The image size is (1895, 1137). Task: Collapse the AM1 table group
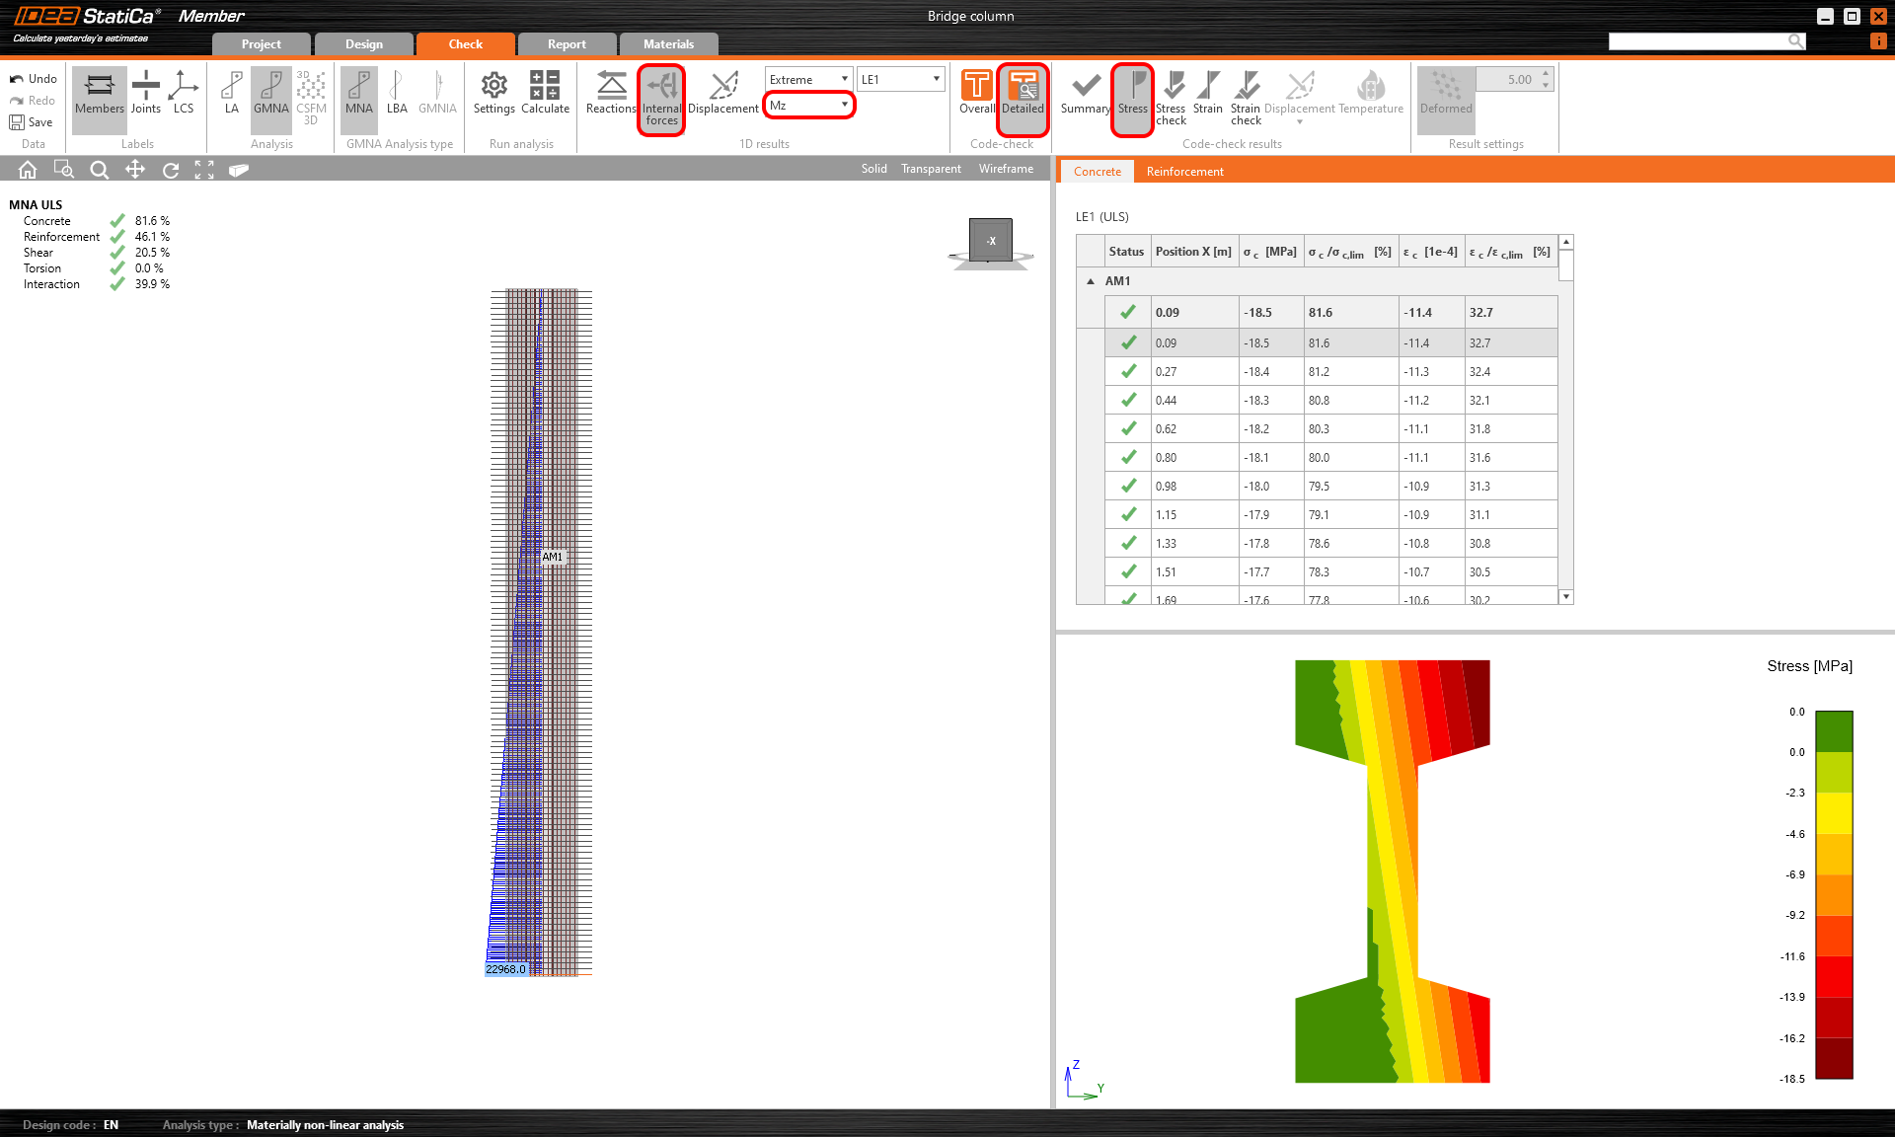[x=1091, y=281]
